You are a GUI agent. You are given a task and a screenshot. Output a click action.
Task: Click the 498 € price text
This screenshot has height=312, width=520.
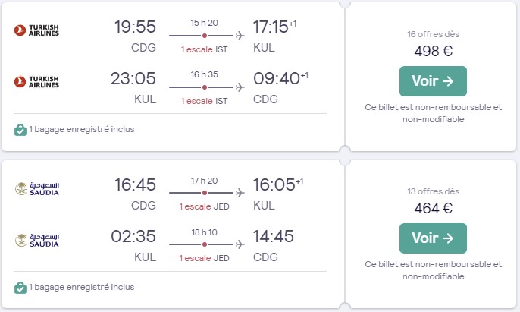[x=433, y=51]
